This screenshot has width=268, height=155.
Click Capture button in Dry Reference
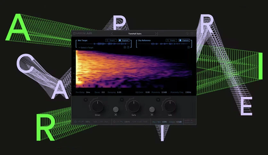(x=184, y=40)
